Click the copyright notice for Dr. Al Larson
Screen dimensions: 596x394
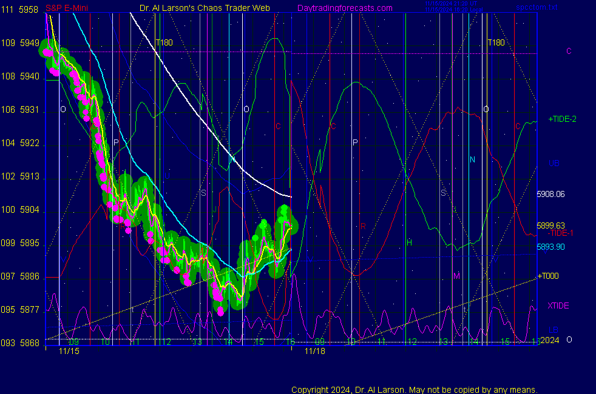point(415,390)
